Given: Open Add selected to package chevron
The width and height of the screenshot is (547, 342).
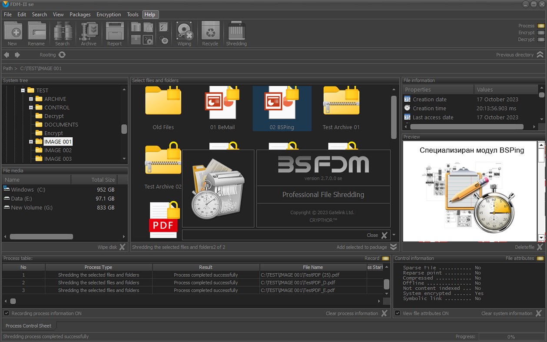Looking at the screenshot, I should [x=394, y=247].
